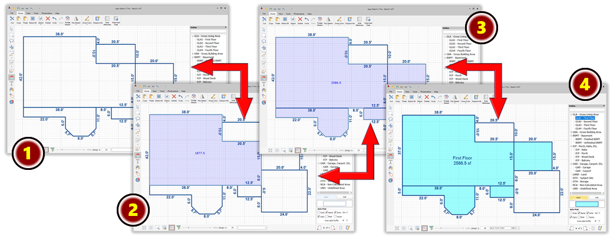Click the Cut icon in the cyan First Floor window

click(x=391, y=98)
